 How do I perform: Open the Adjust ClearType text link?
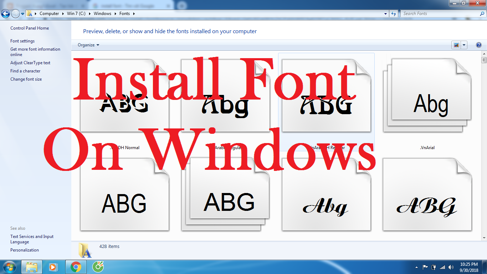30,62
